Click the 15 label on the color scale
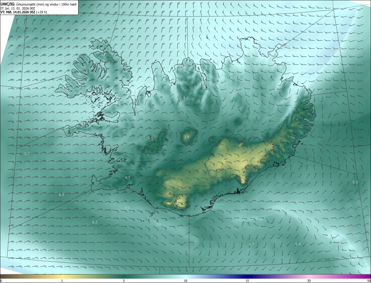 coord(247,281)
